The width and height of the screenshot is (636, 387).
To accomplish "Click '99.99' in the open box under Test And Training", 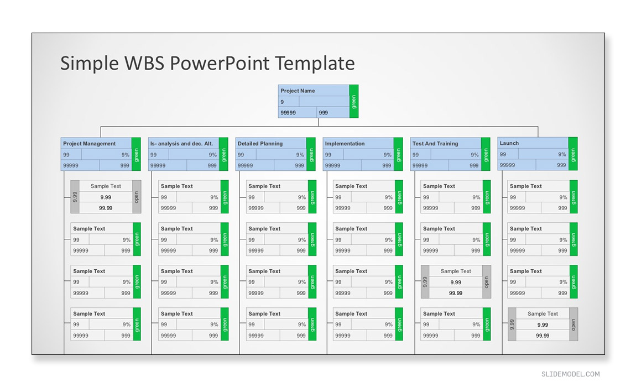I will [456, 293].
